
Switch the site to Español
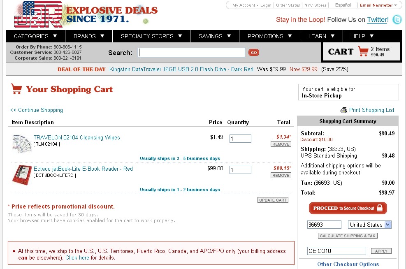[x=343, y=5]
